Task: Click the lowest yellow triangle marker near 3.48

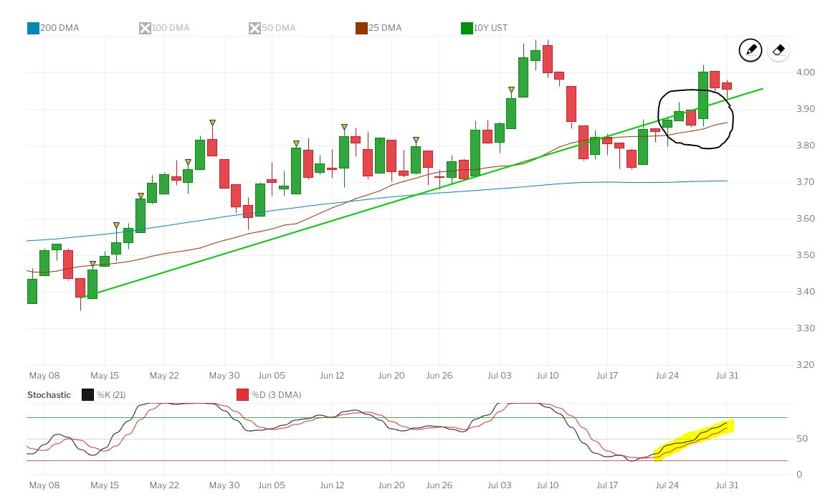Action: click(92, 264)
